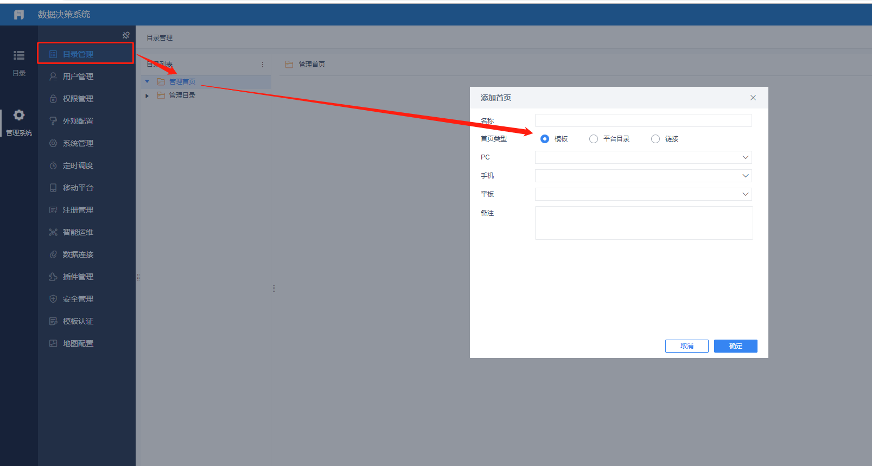The height and width of the screenshot is (466, 872).
Task: Click the directory panel splitter handle
Action: pyautogui.click(x=274, y=289)
